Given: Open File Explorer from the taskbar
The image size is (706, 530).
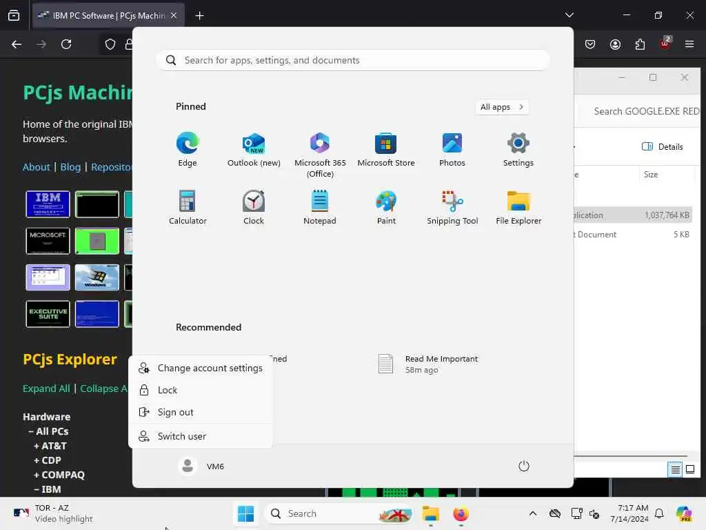Looking at the screenshot, I should click(x=430, y=513).
